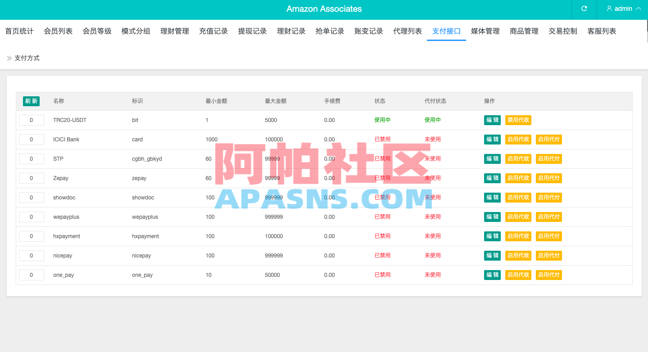Image resolution: width=648 pixels, height=352 pixels.
Task: Enable 启用代收 for ICICI Bank
Action: click(518, 140)
